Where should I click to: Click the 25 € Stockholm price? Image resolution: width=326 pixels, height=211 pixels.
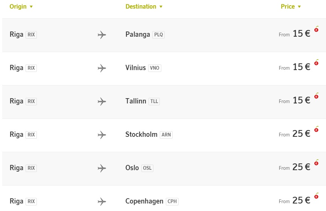[301, 134]
